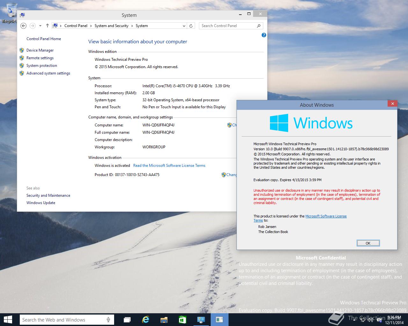Image resolution: width=408 pixels, height=326 pixels.
Task: Click the System breadcrumb item
Action: [x=142, y=26]
